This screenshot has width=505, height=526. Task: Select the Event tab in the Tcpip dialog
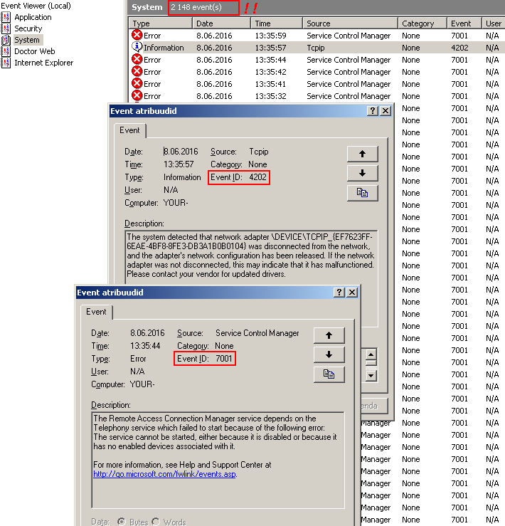coord(129,130)
